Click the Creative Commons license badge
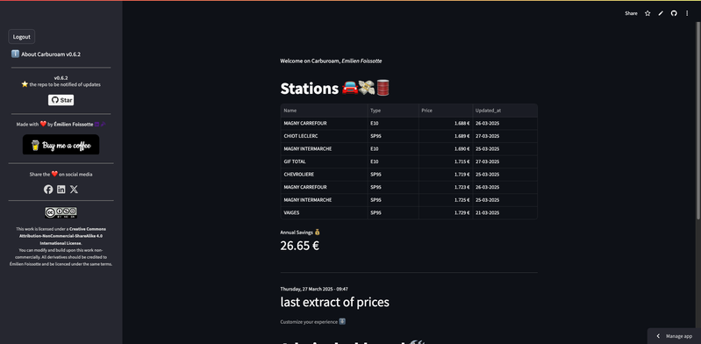Screen dimensions: 701x344 pyautogui.click(x=61, y=212)
